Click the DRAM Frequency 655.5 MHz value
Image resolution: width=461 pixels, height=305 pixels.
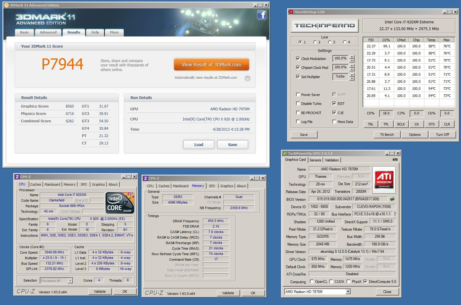click(216, 221)
